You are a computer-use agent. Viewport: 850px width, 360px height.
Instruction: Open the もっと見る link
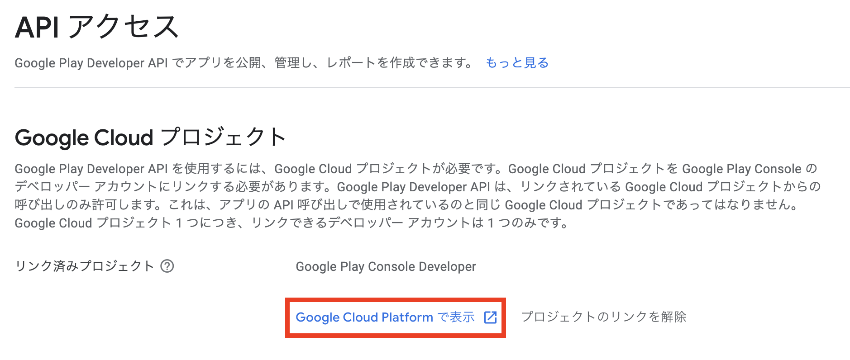[x=517, y=62]
